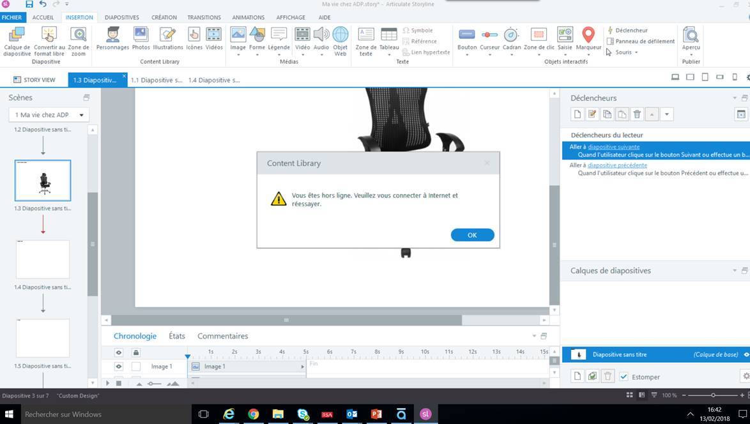750x424 pixels.
Task: Open the Image dropdown arrow
Action: [238, 54]
